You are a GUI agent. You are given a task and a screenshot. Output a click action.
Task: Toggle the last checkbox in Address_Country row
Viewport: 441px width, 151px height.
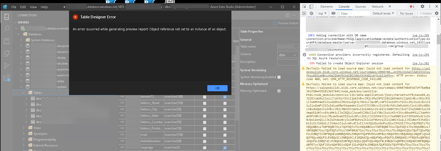(225, 122)
